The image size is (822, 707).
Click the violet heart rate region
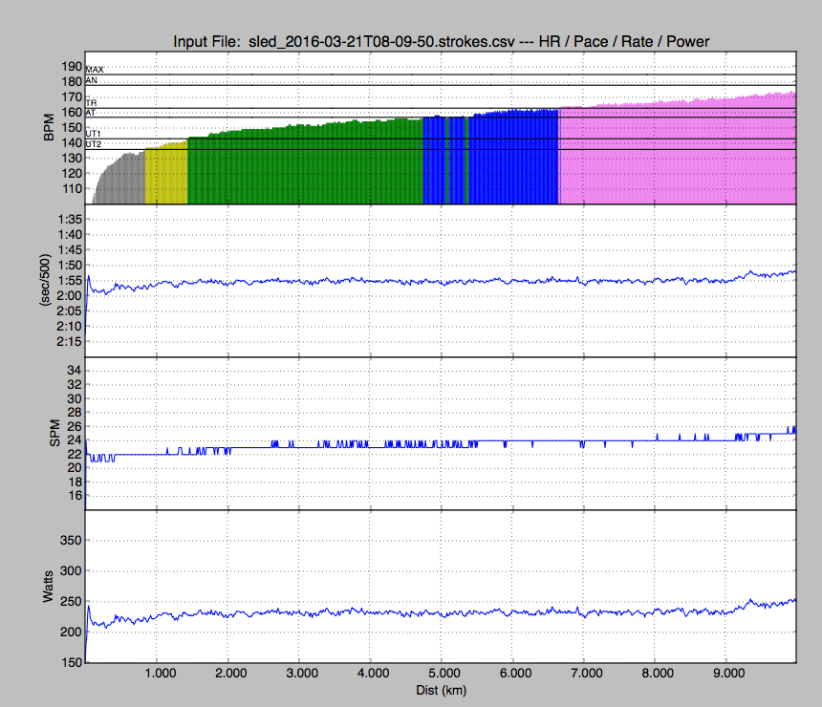pyautogui.click(x=677, y=153)
